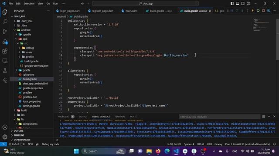Focus the debug console filter field
The width and height of the screenshot is (279, 156).
pyautogui.click(x=219, y=117)
